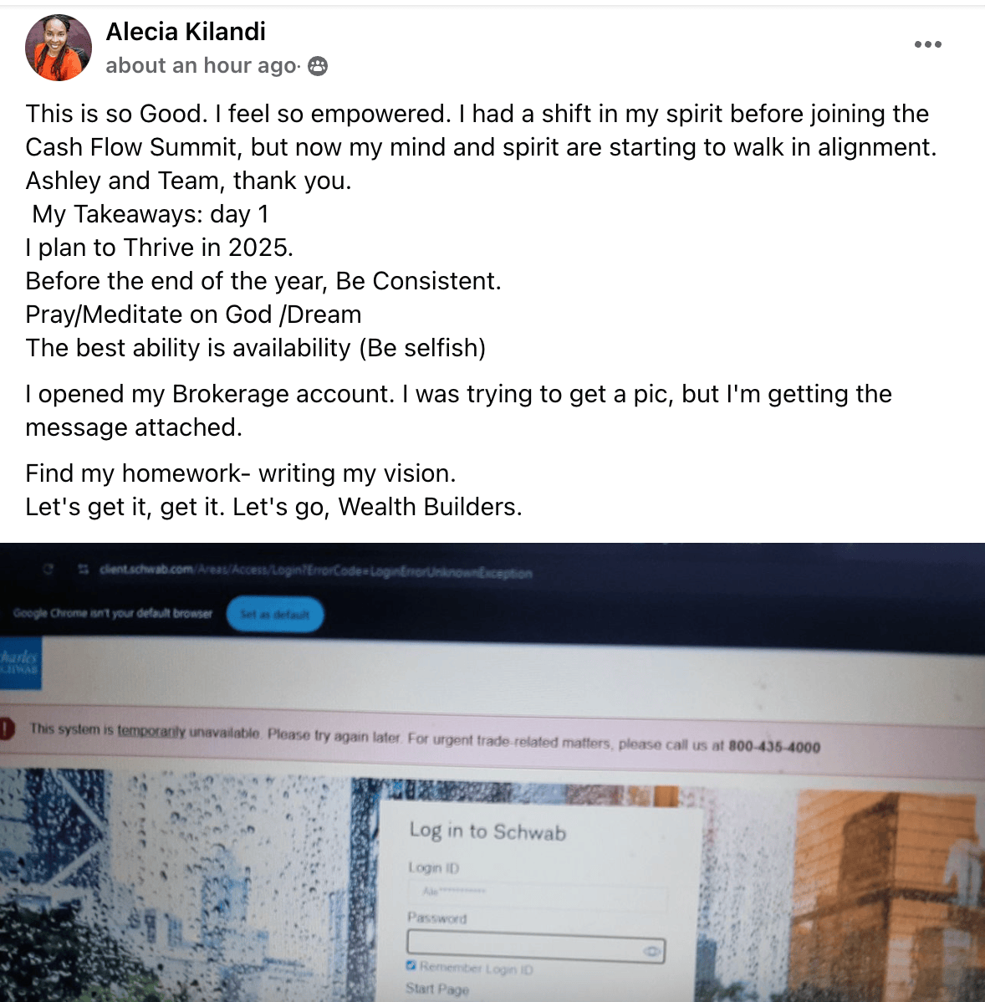The image size is (985, 1002).
Task: Click the blue "Set as default" button
Action: pos(274,614)
